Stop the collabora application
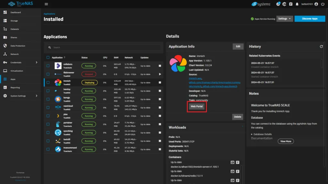This screenshot has height=184, width=328. (x=160, y=66)
